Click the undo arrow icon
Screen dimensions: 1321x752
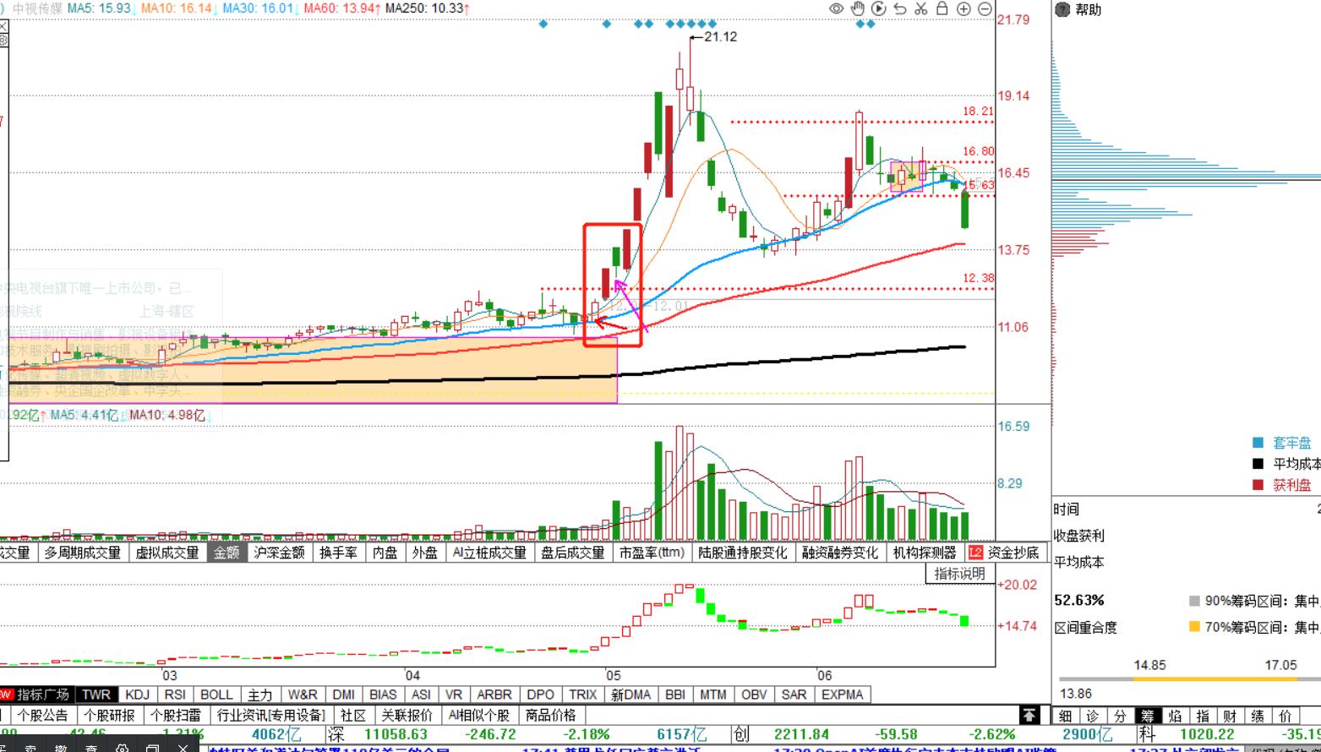pyautogui.click(x=900, y=8)
